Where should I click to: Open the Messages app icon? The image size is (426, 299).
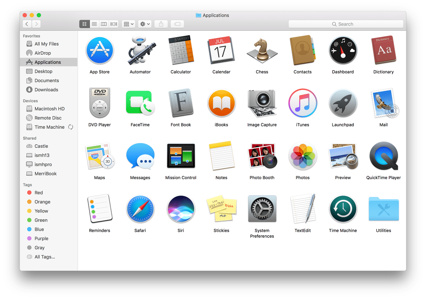coord(140,156)
